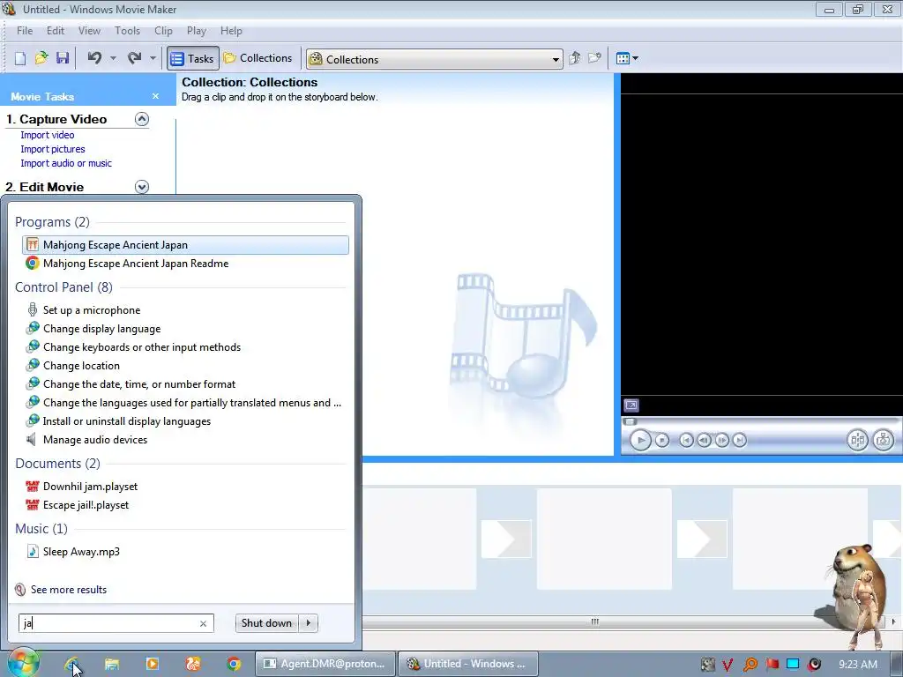The image size is (903, 677).
Task: Open the Play menu
Action: 197,31
